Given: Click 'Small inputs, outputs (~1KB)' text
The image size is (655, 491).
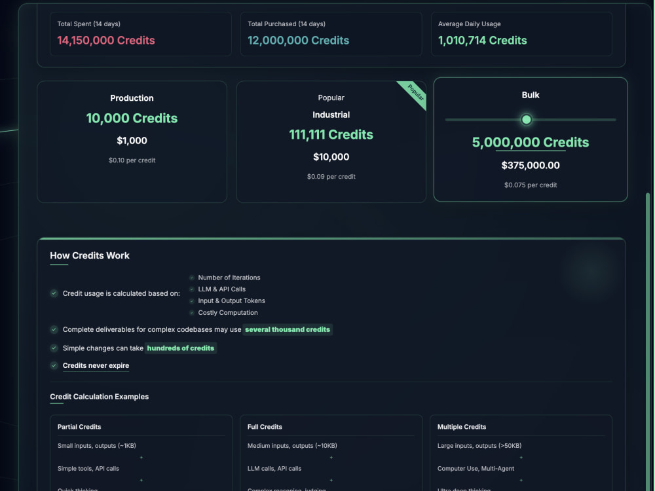Looking at the screenshot, I should pyautogui.click(x=97, y=445).
